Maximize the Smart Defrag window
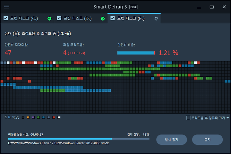Screen dimensions: 231x154 pyautogui.click(x=212, y=7)
